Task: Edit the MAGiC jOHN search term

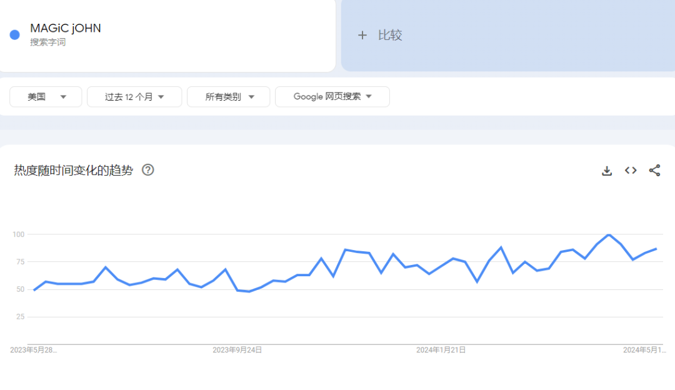Action: pos(66,29)
